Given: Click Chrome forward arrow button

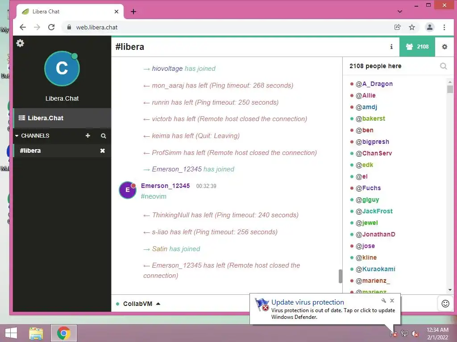Looking at the screenshot, I should (37, 27).
